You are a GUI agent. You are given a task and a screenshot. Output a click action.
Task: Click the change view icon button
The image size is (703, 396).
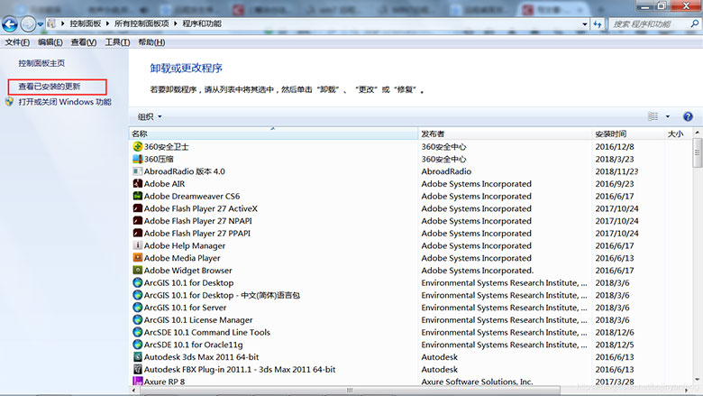click(653, 116)
